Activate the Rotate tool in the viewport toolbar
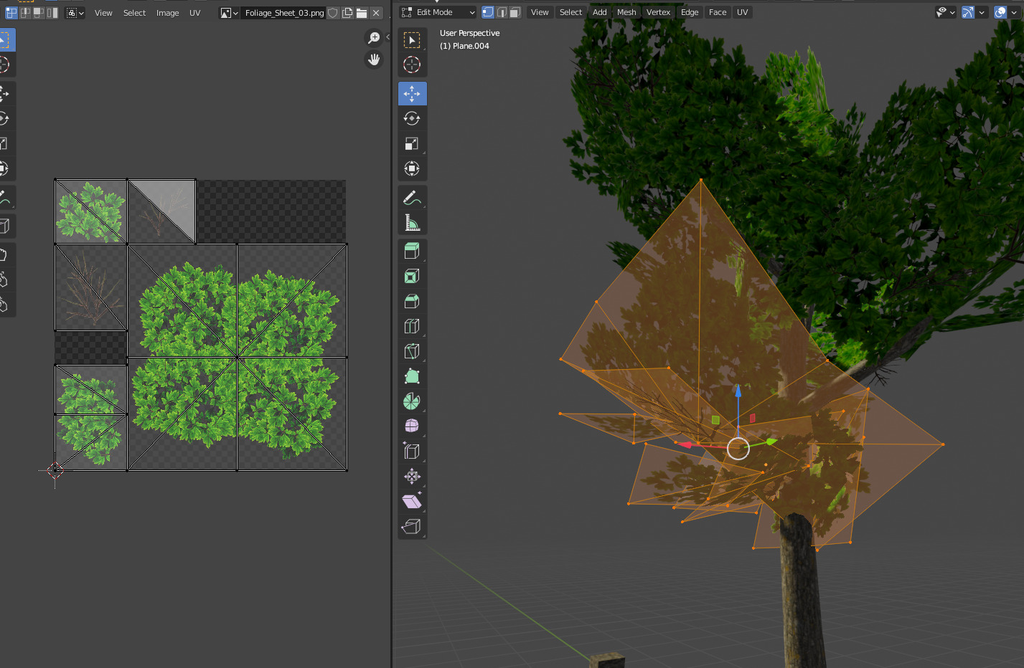 pyautogui.click(x=413, y=118)
